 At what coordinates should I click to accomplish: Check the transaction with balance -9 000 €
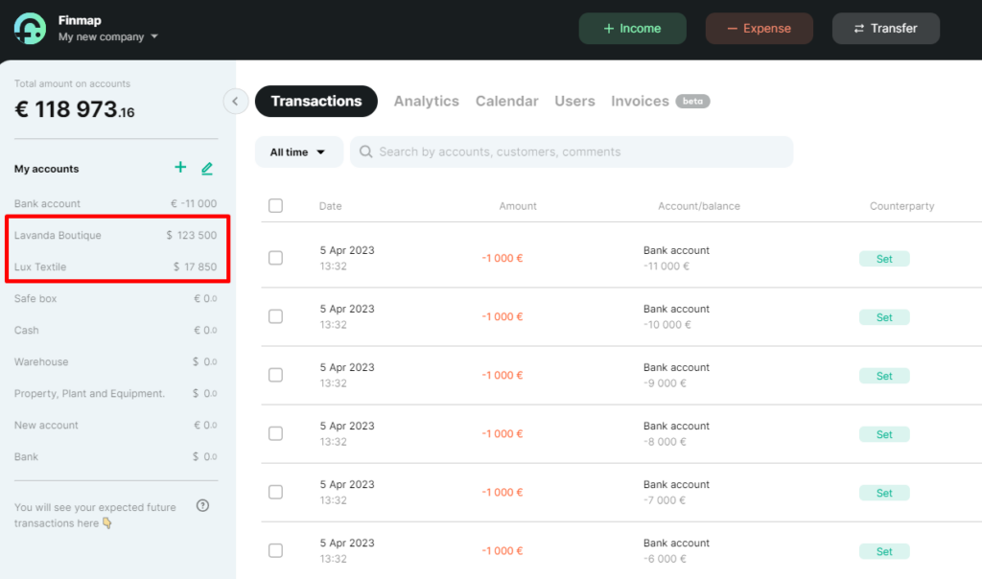pos(275,375)
